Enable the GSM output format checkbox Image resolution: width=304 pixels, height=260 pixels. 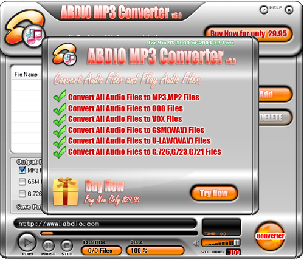coord(22,182)
